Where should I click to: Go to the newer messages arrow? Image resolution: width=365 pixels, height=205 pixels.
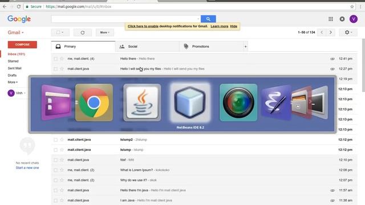(x=322, y=32)
